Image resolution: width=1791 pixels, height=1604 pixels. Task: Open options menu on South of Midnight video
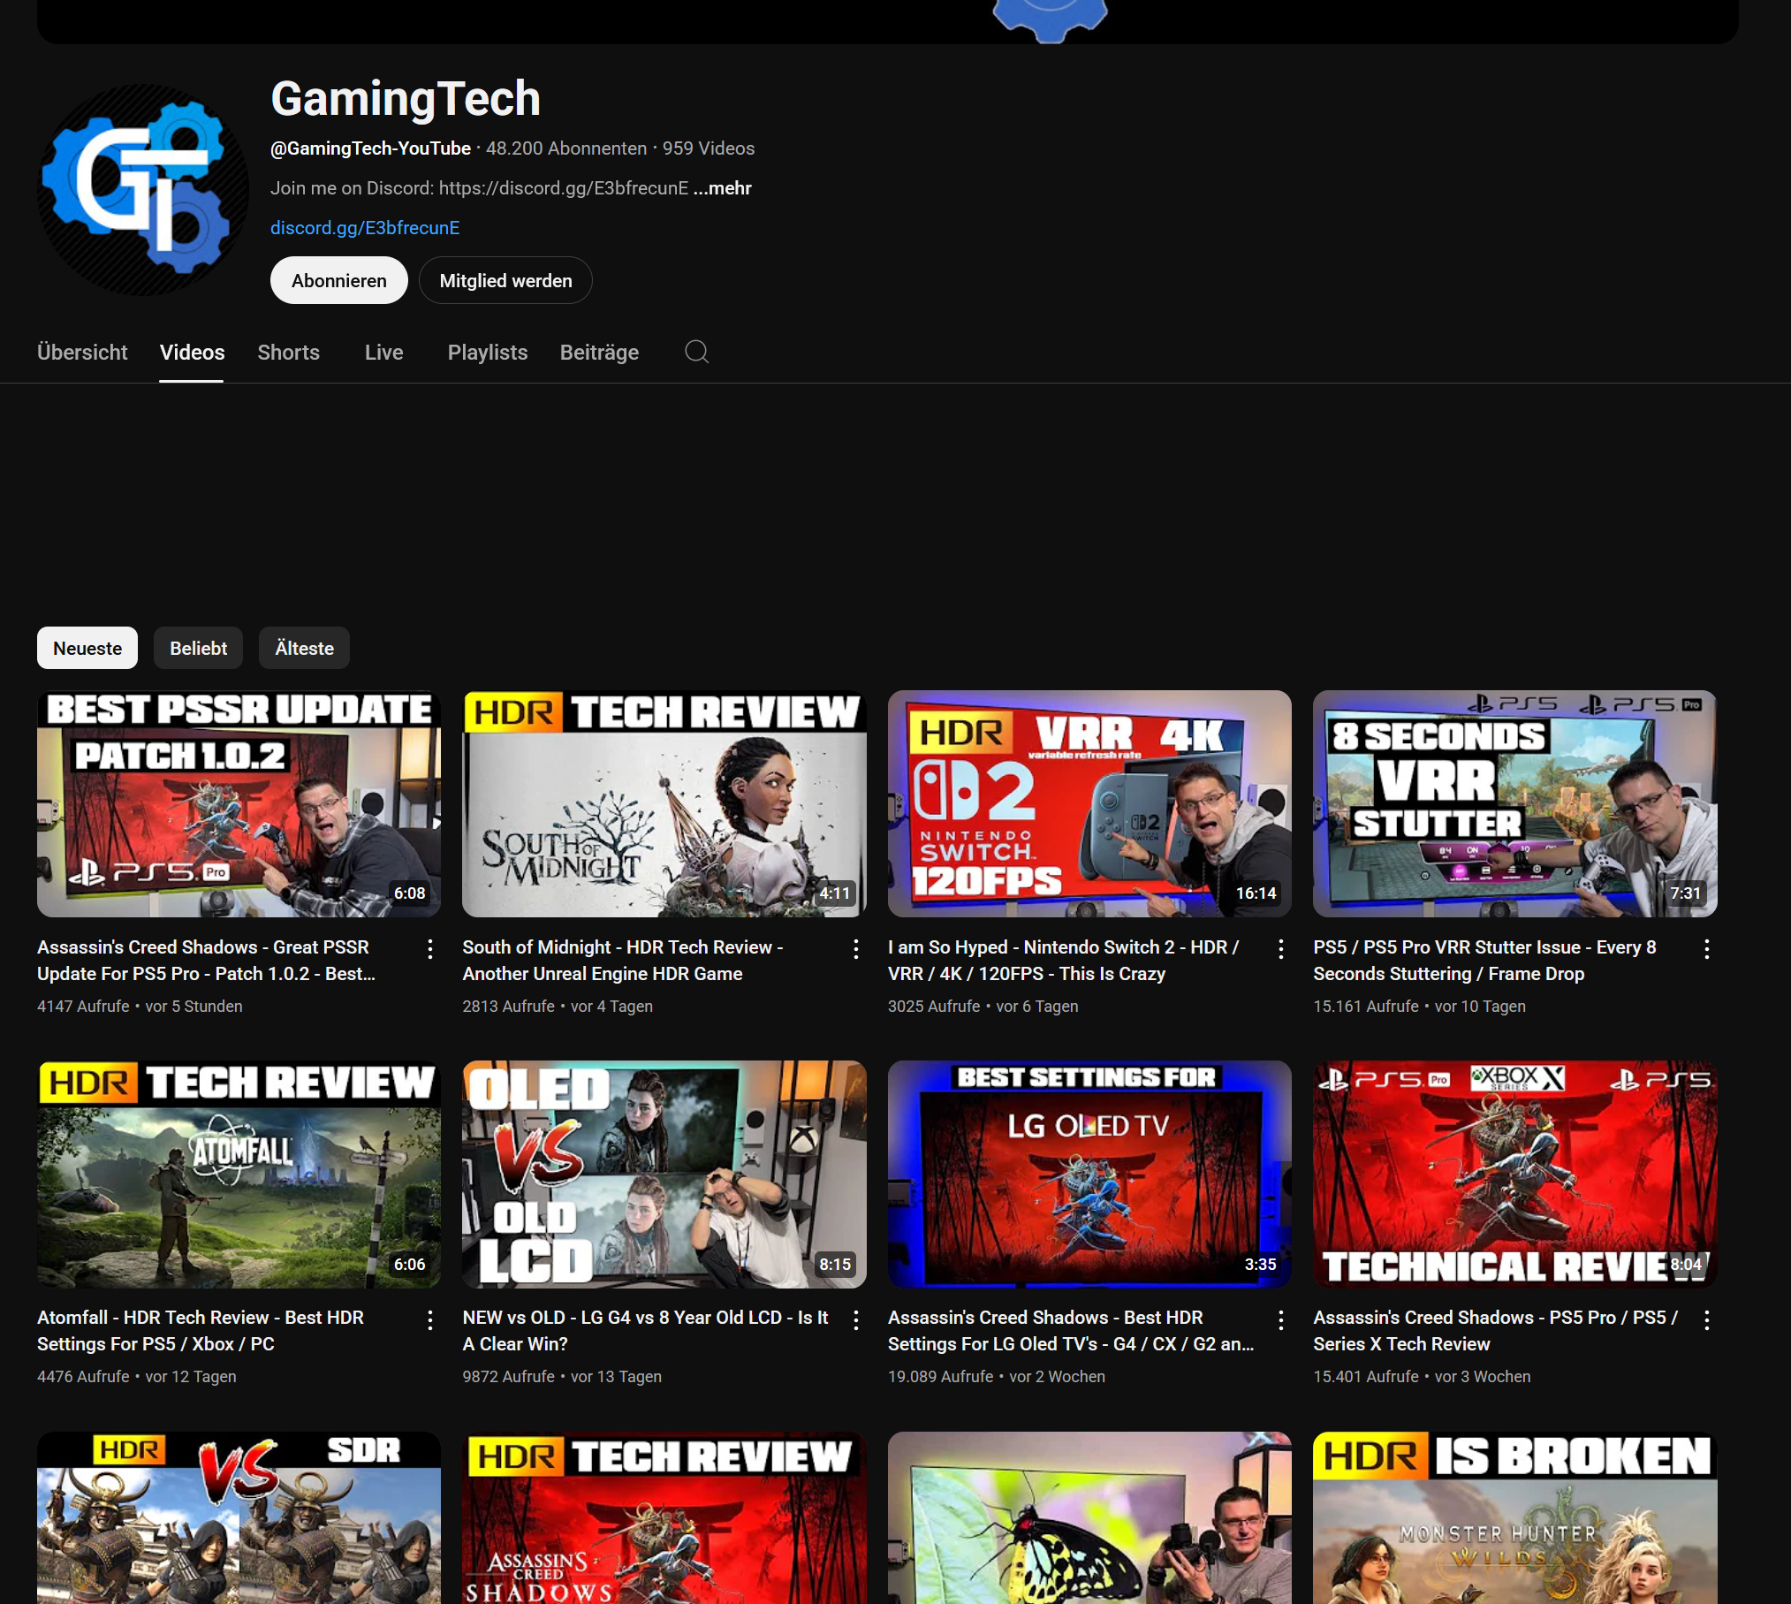click(855, 948)
